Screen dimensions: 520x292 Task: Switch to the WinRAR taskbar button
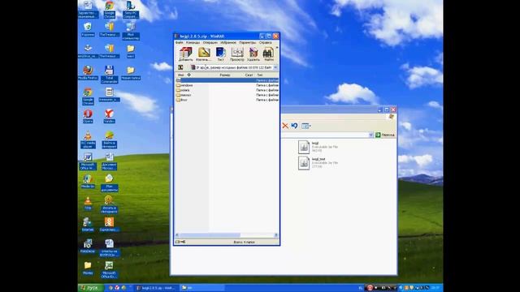157,288
